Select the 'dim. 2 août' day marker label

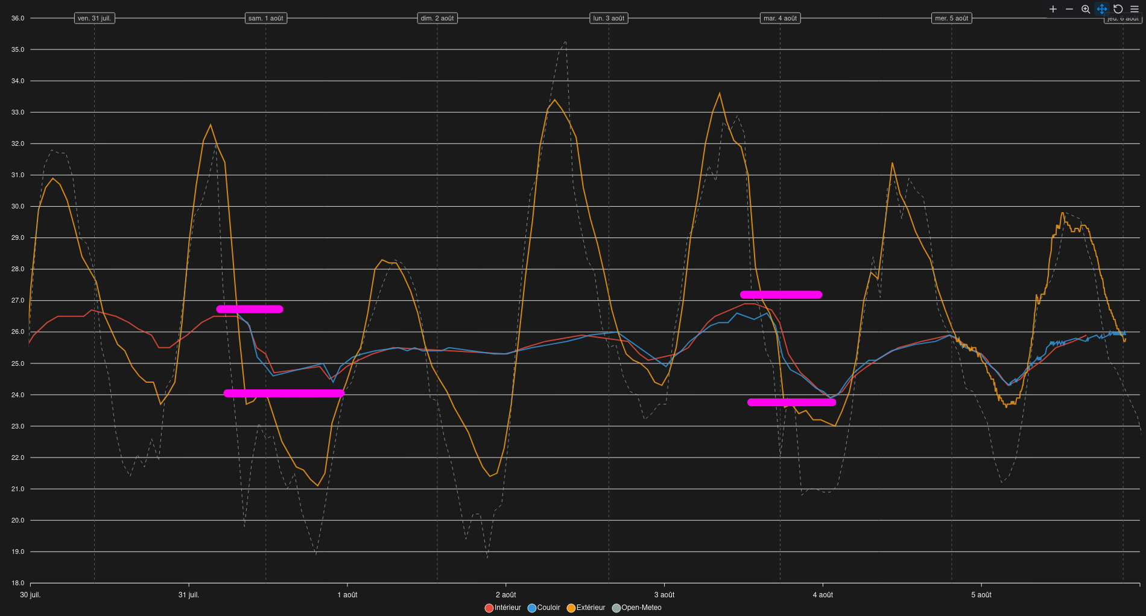click(x=437, y=18)
